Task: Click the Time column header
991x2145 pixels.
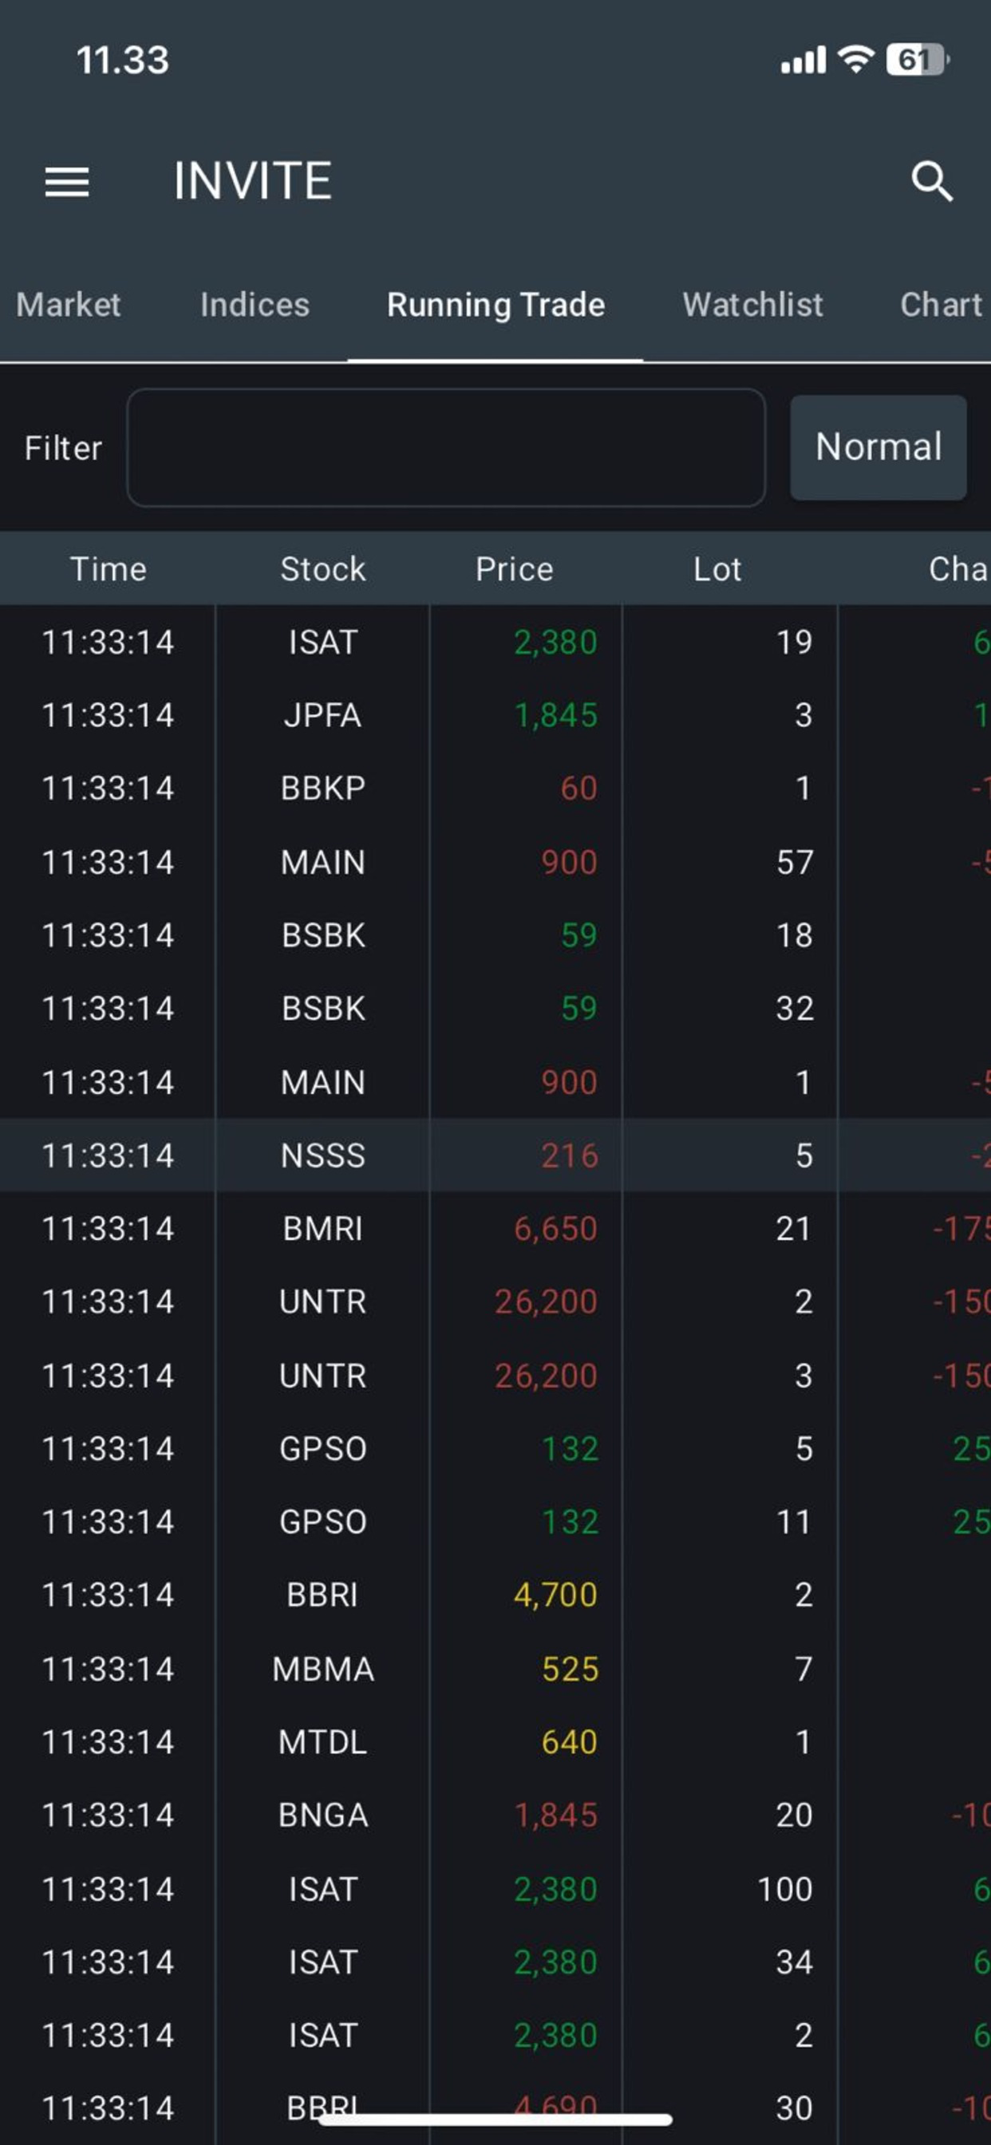Action: click(x=109, y=570)
